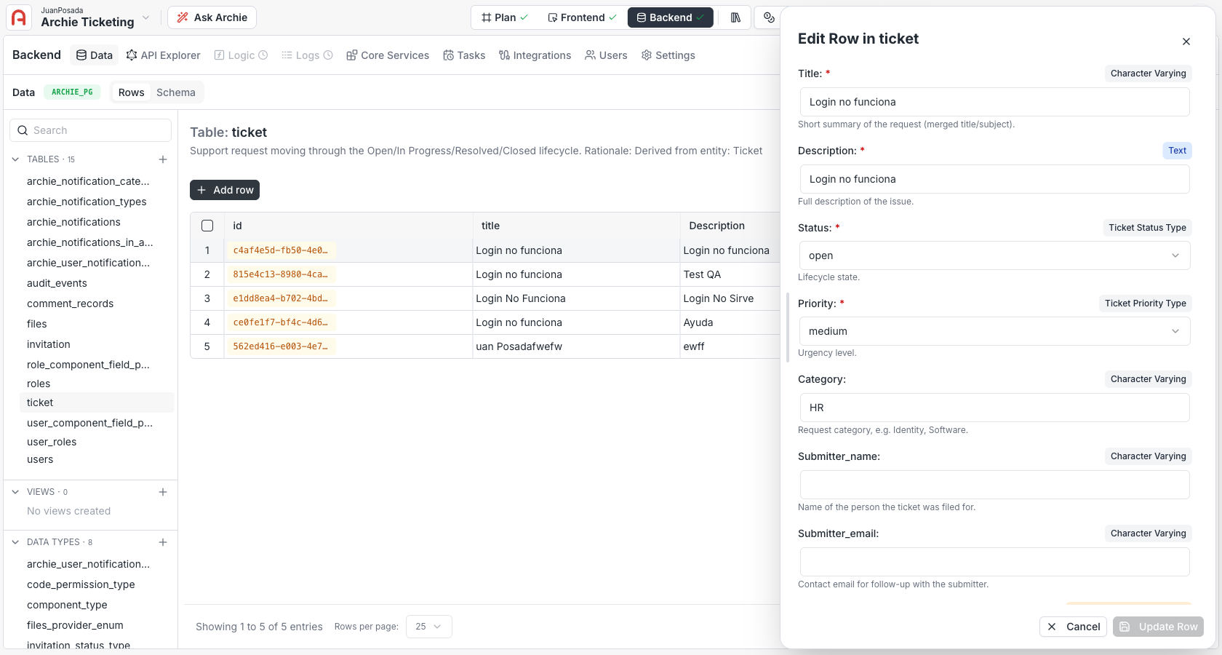Switch to Schema view
1222x655 pixels.
point(176,92)
